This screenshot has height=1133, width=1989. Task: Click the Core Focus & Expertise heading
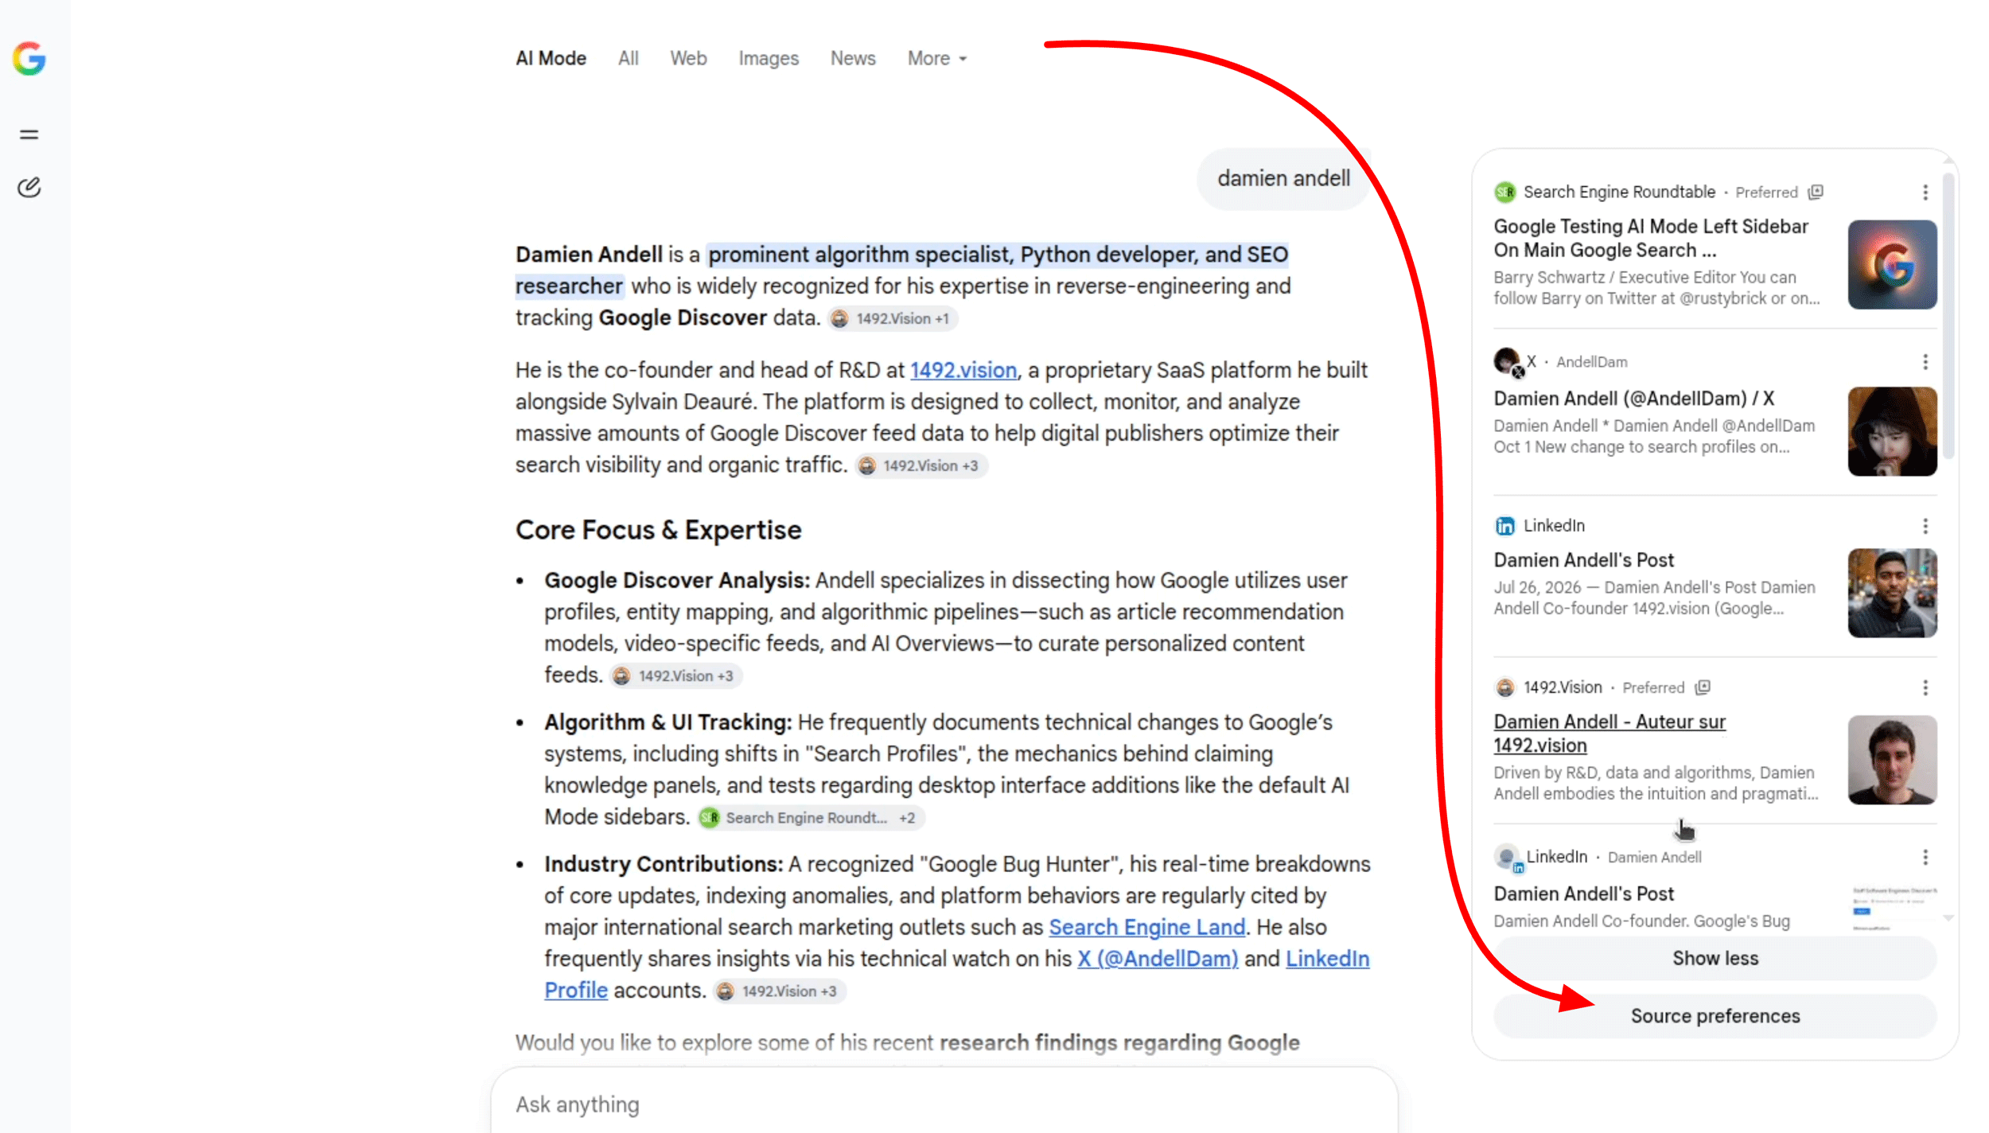[x=658, y=530]
